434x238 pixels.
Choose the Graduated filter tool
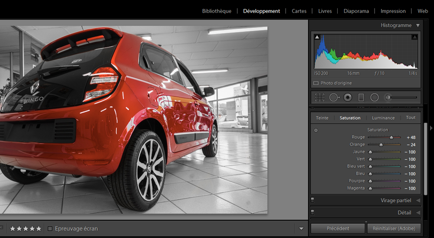coord(361,98)
